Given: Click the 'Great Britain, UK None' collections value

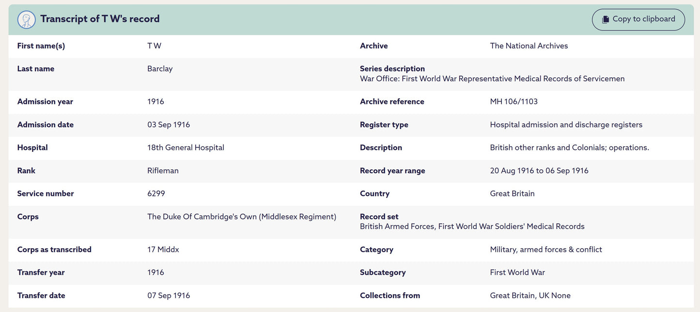Looking at the screenshot, I should pos(530,296).
